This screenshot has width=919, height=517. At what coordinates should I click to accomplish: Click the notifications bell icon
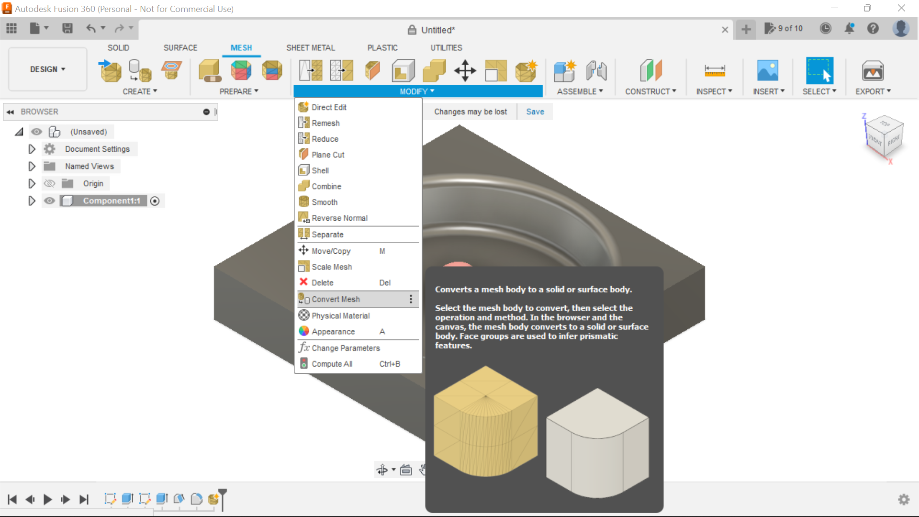850,29
